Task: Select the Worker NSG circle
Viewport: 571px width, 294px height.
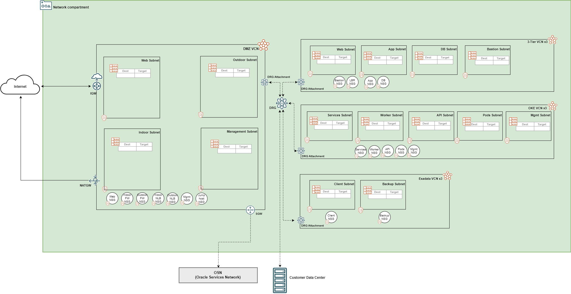Action: coord(374,151)
